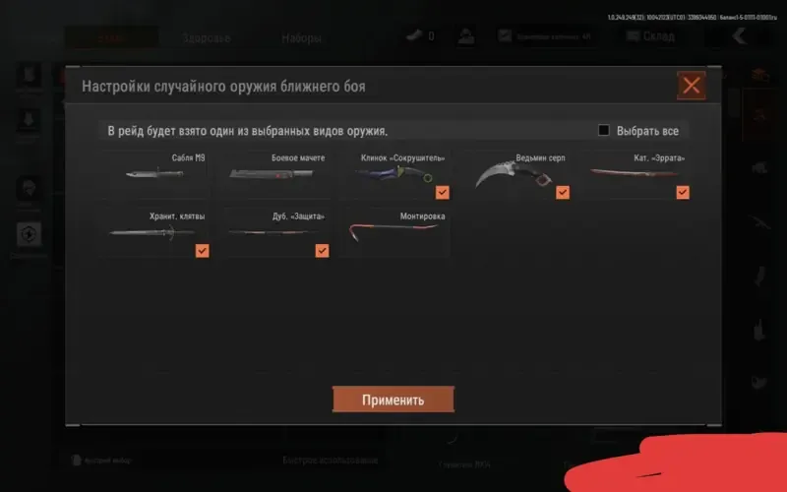Image resolution: width=787 pixels, height=492 pixels.
Task: Select the Сабля М9 weapon card
Action: (x=154, y=174)
